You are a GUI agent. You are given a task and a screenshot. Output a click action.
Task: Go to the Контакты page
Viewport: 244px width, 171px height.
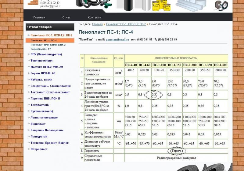[95, 17]
